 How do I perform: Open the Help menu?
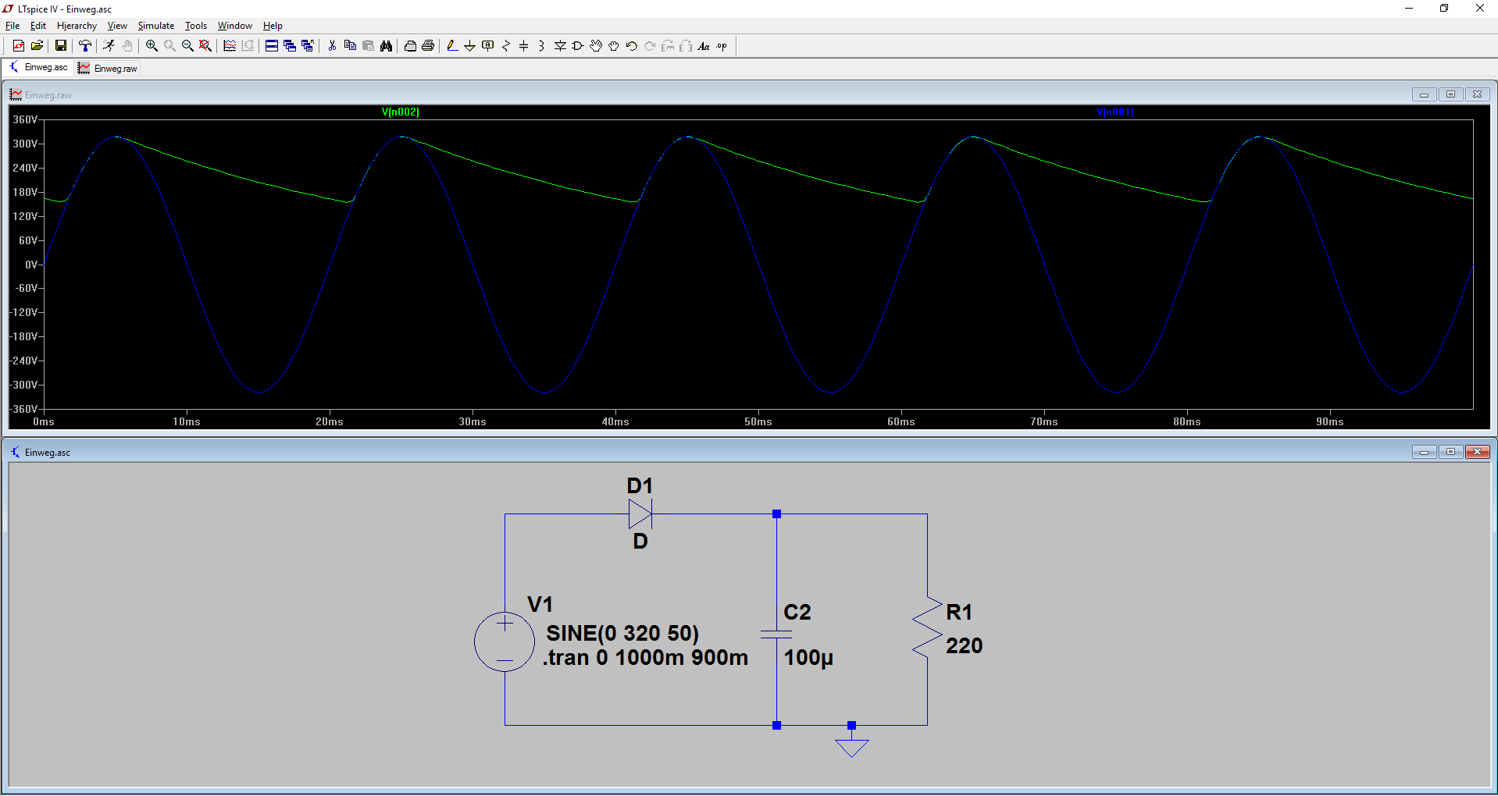point(273,26)
